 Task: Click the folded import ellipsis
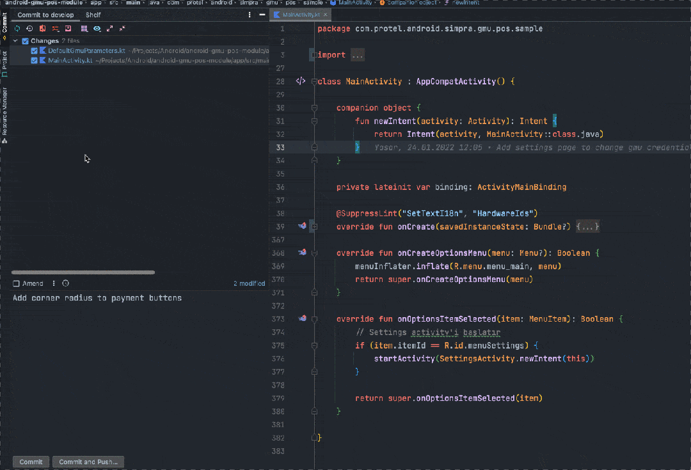coord(358,55)
